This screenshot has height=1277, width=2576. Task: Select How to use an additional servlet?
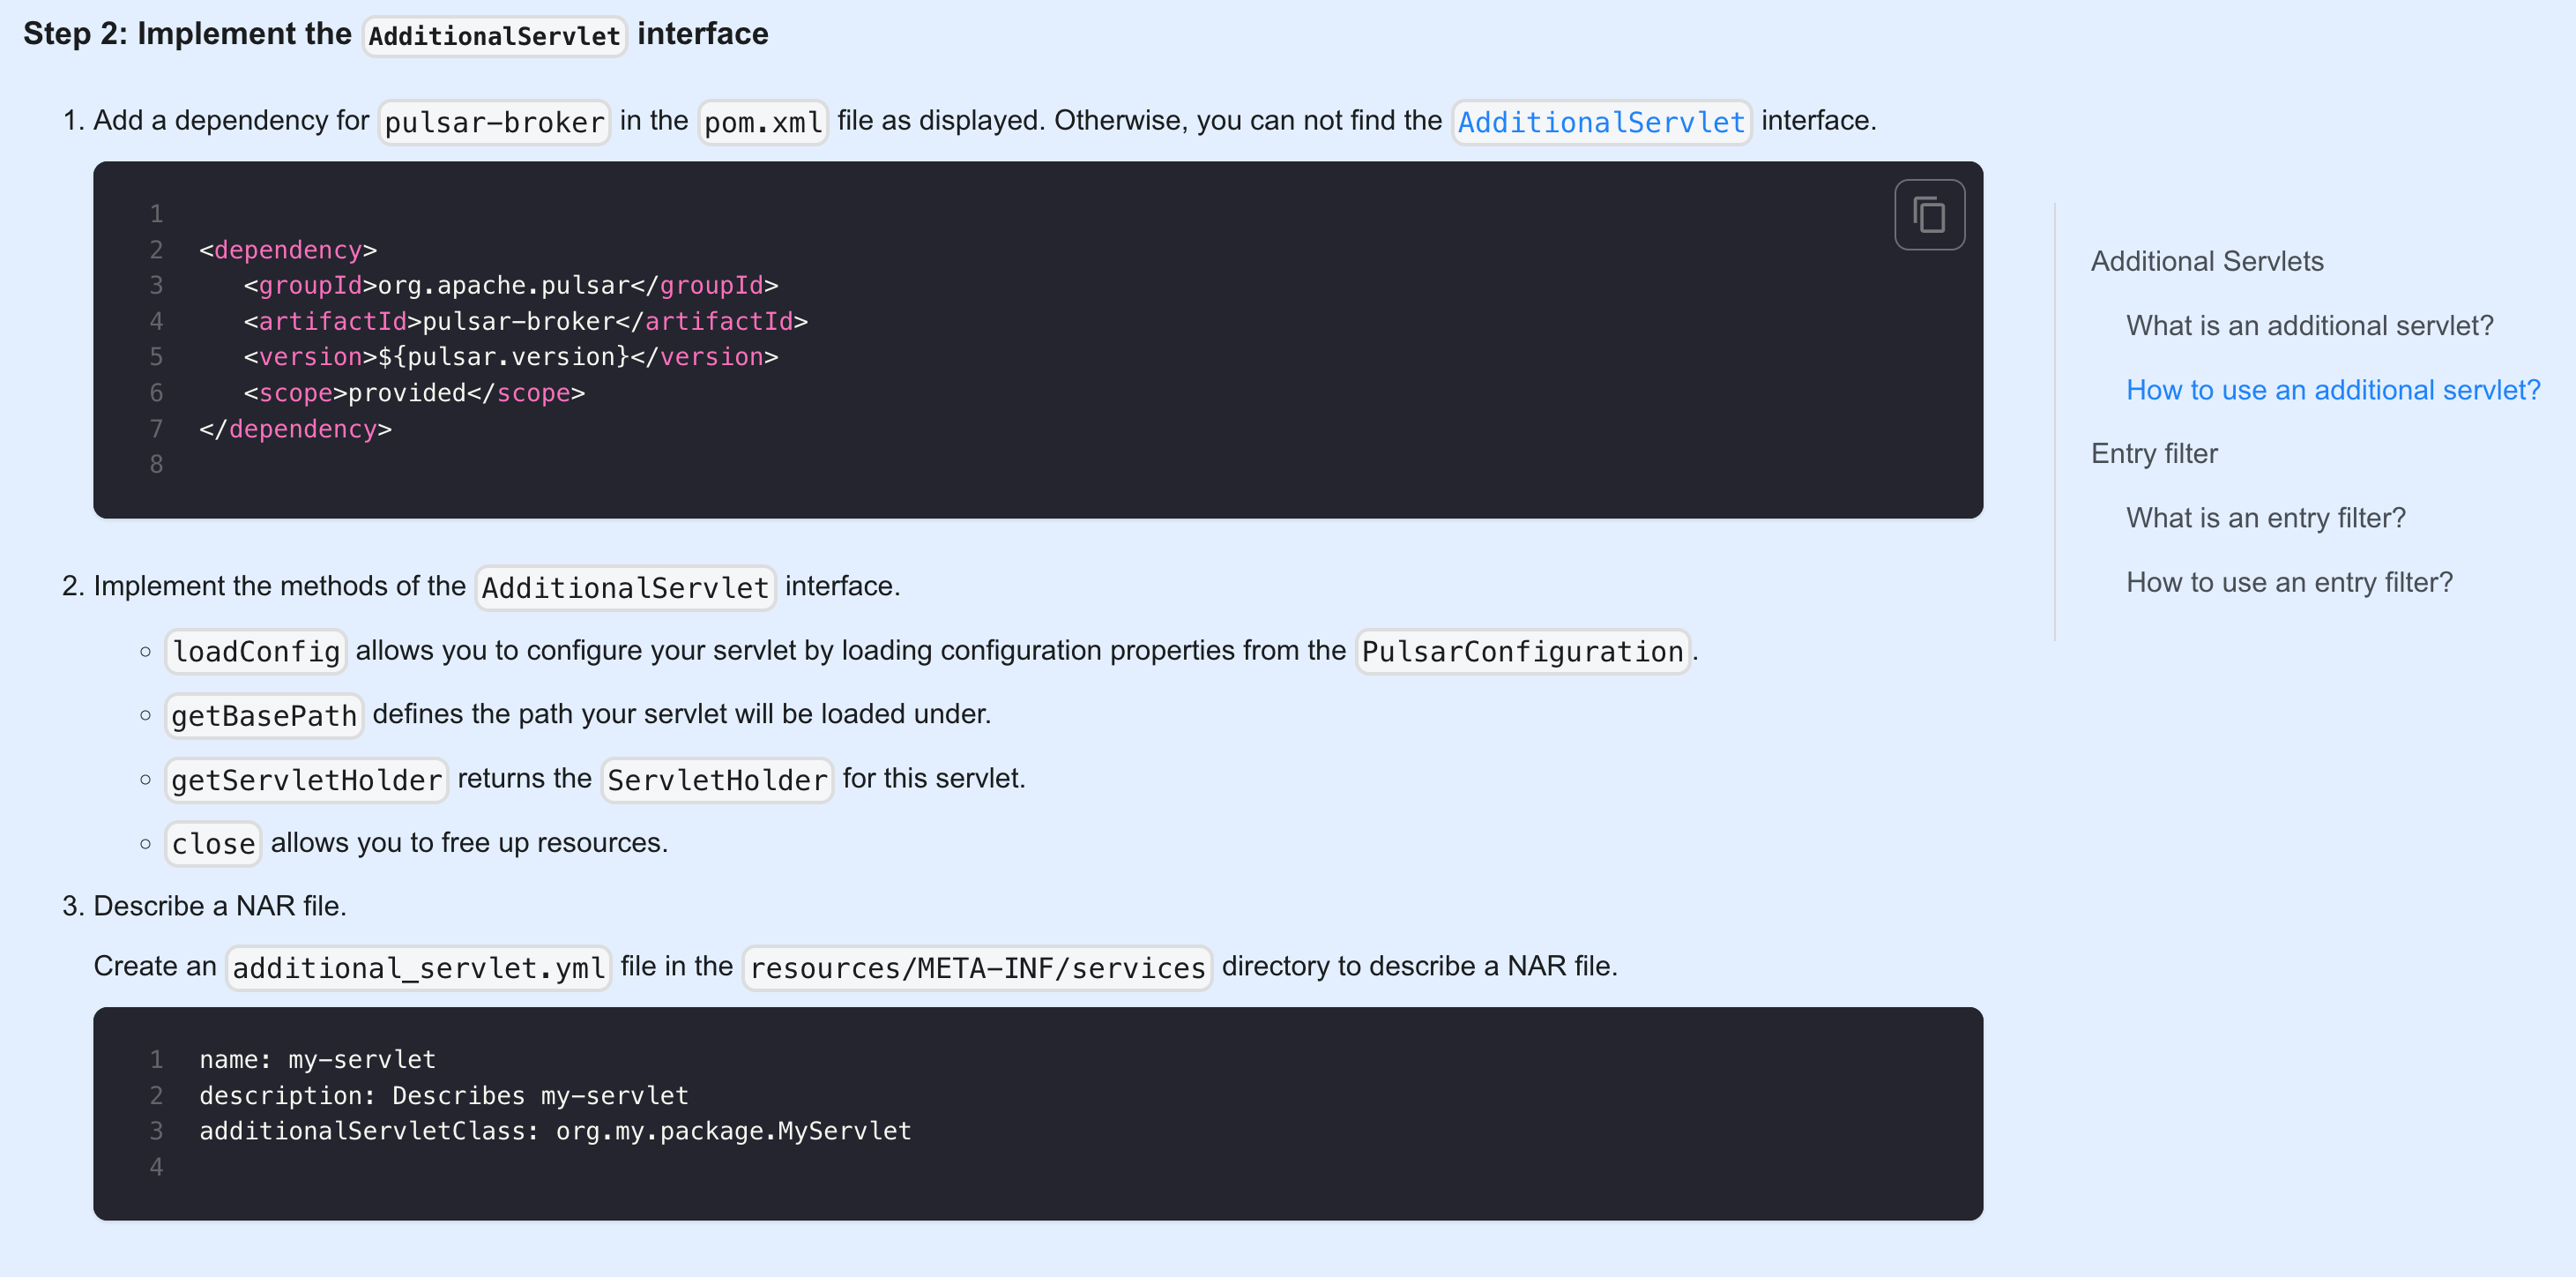(2332, 390)
